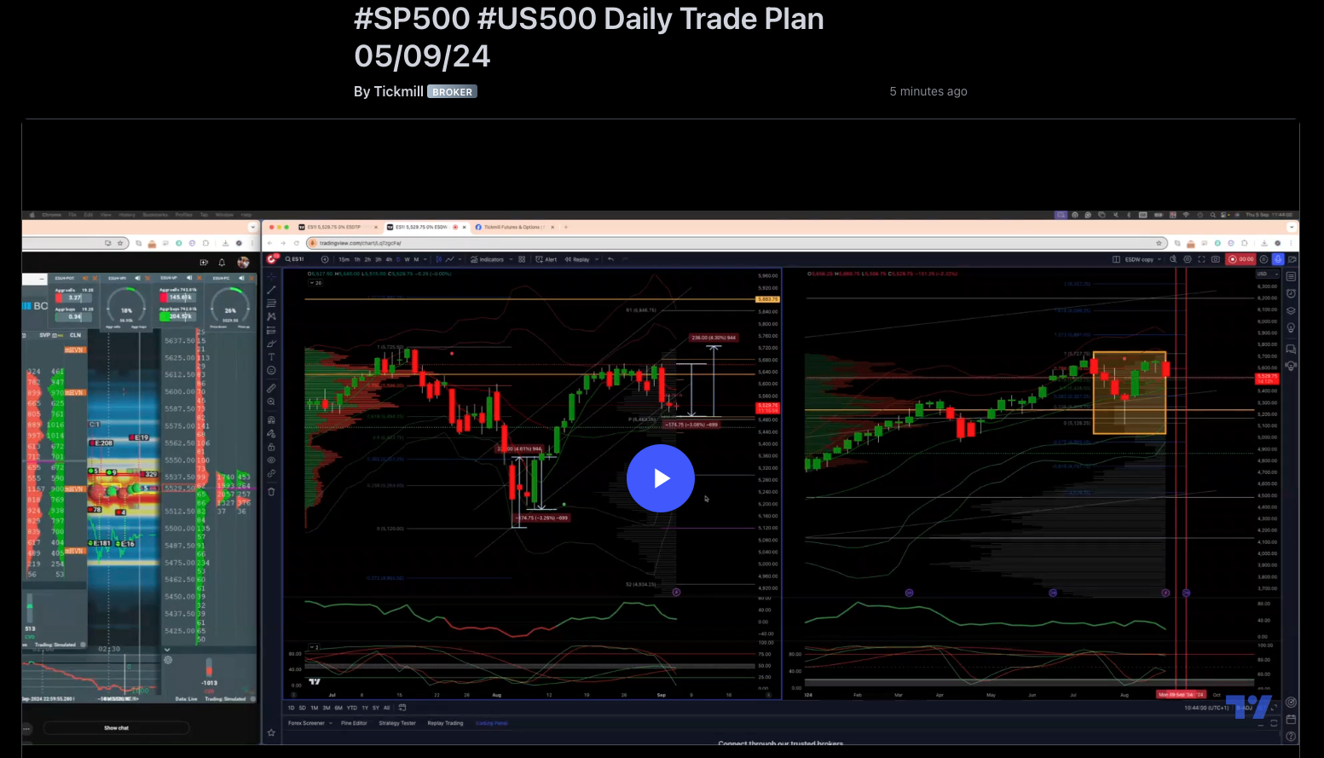Screen dimensions: 1324x758
Task: Toggle the blue microphone button
Action: [1278, 259]
